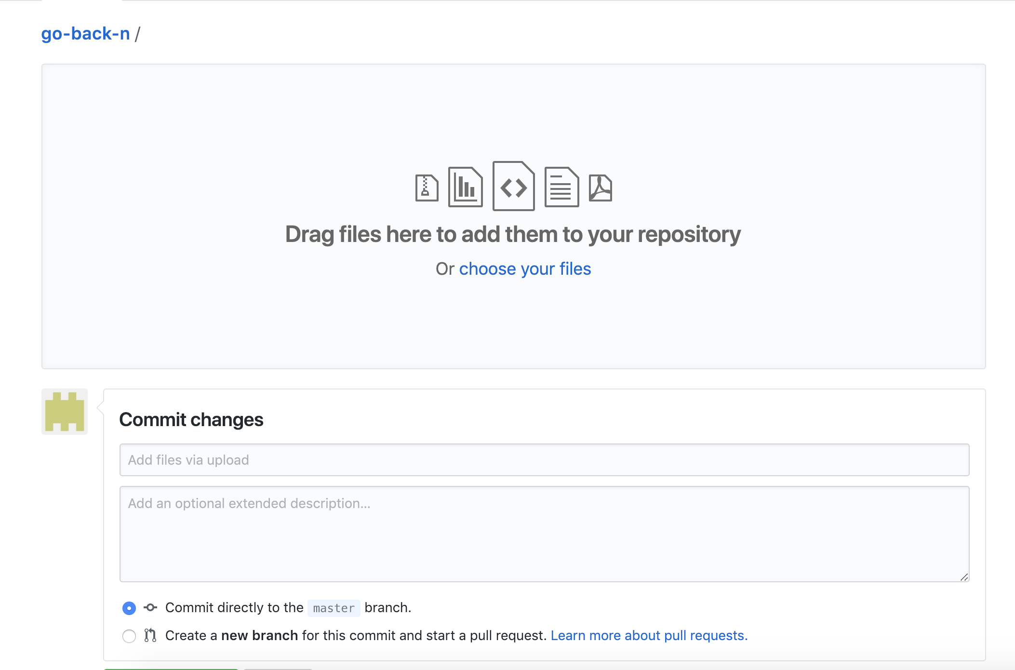Click the choose your files link
The image size is (1015, 670).
(x=524, y=269)
